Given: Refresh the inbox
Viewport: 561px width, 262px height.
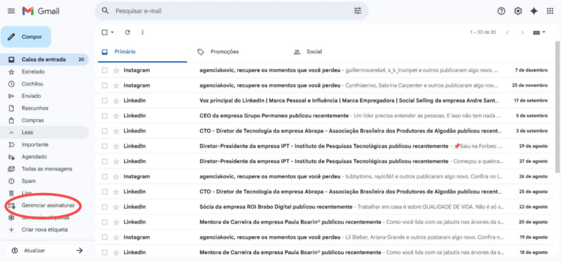Looking at the screenshot, I should click(127, 32).
